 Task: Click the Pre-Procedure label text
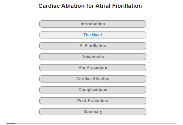pyautogui.click(x=93, y=67)
